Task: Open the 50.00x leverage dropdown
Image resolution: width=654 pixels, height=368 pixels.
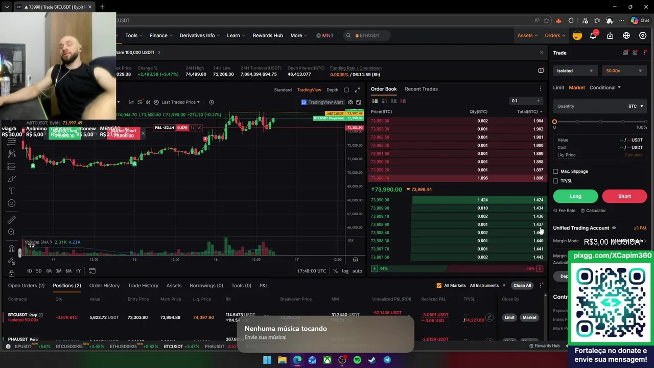Action: (x=624, y=71)
